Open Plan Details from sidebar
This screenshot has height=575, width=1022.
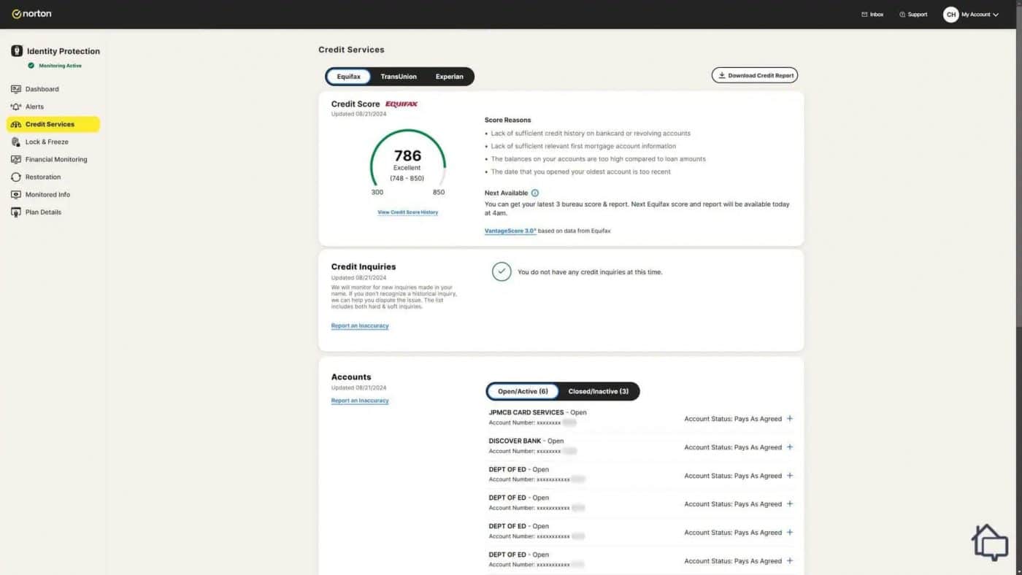42,212
